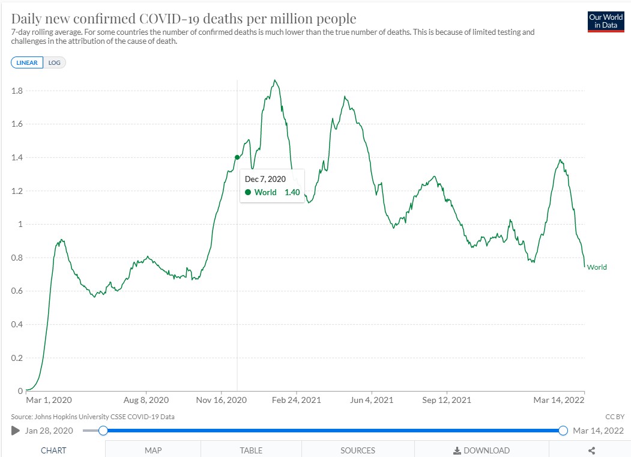Click the Jan 28, 2020 start date
The image size is (631, 457).
49,431
